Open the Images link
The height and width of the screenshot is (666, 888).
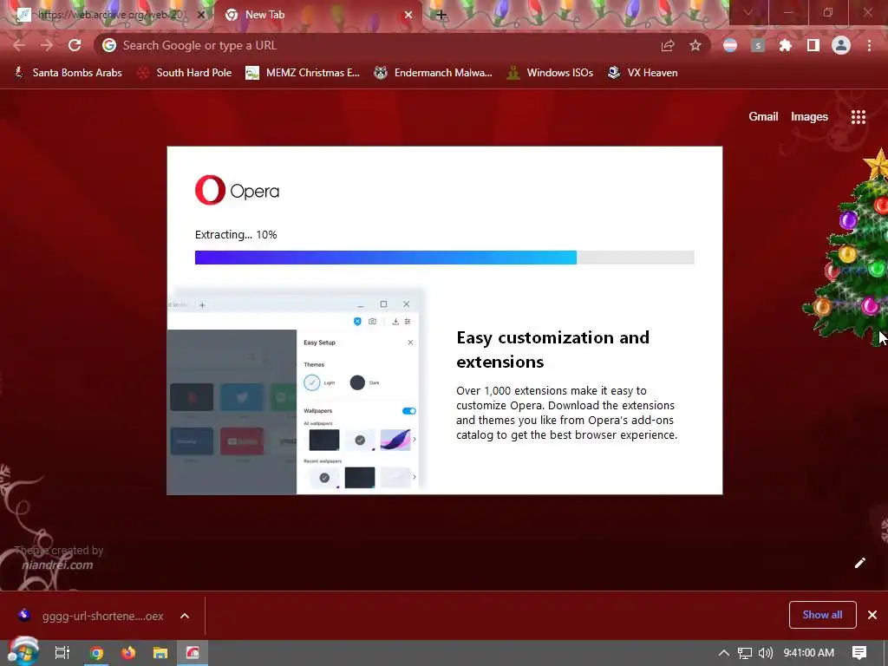(x=809, y=117)
